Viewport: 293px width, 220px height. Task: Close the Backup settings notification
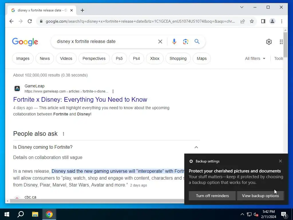click(280, 161)
